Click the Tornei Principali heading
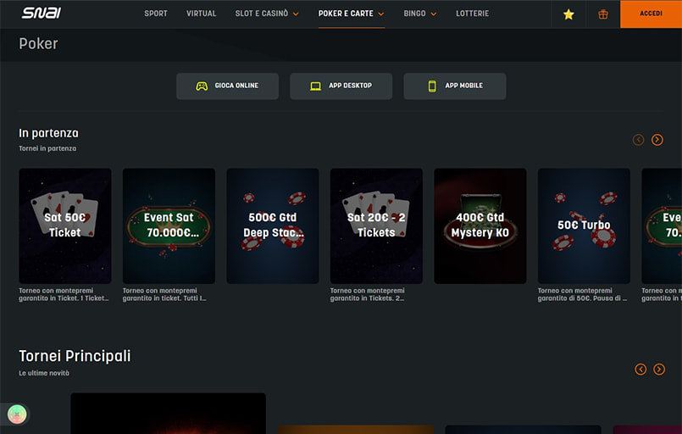Screen dimensions: 682x434 (x=75, y=356)
